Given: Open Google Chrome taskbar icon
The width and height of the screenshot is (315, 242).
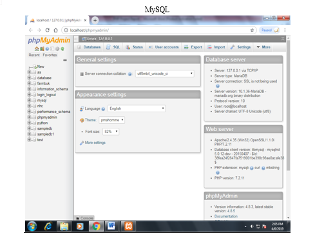Looking at the screenshot, I should 96,226.
